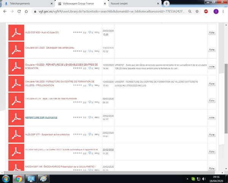The width and height of the screenshot is (228, 183).
Task: Switch to the Nouvel onglet tab
Action: click(x=135, y=4)
